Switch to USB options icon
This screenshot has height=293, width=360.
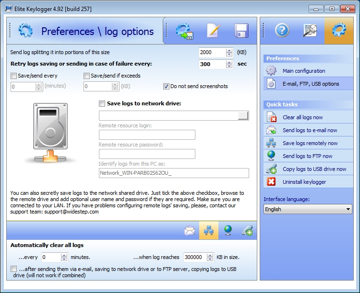(248, 231)
